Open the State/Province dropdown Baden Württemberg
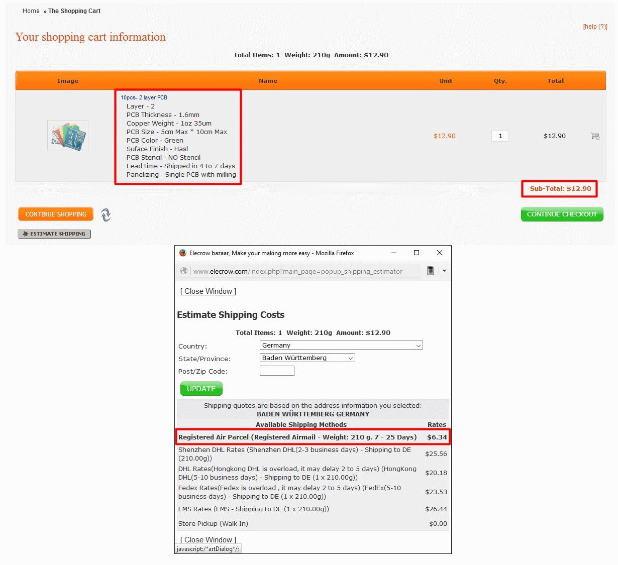Image resolution: width=618 pixels, height=565 pixels. coord(307,358)
